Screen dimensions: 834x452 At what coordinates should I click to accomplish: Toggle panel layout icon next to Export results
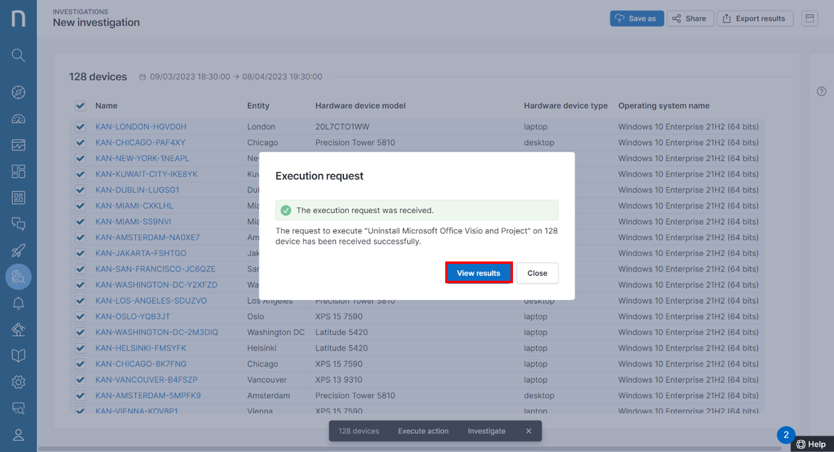tap(809, 19)
